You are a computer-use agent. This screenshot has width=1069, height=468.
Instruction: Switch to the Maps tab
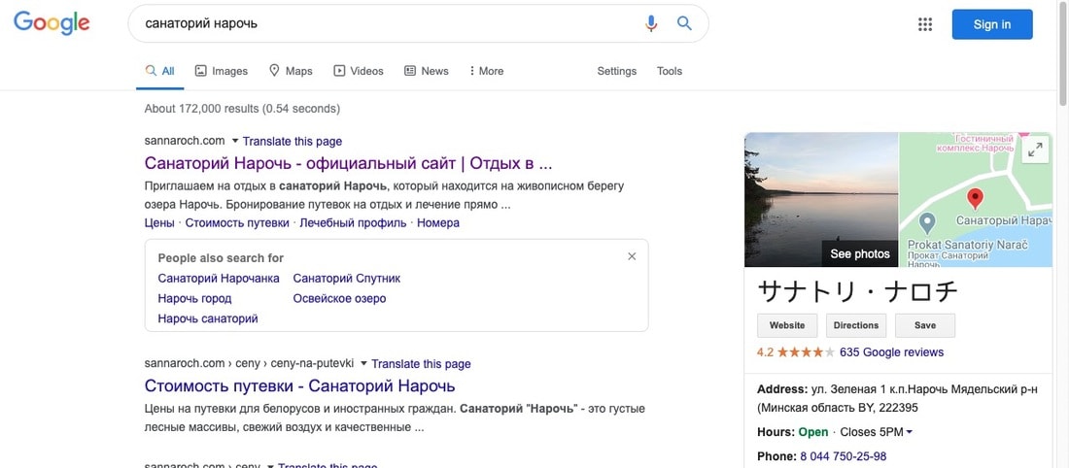pyautogui.click(x=291, y=71)
